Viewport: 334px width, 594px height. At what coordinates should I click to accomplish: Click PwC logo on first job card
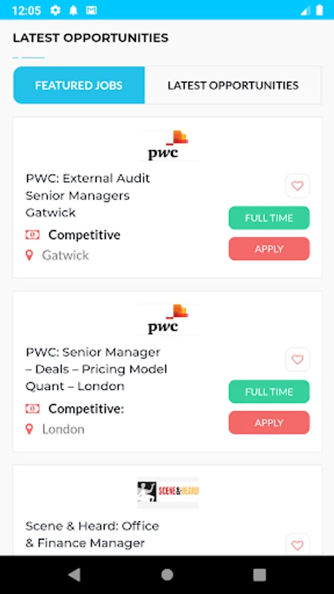coord(168,145)
